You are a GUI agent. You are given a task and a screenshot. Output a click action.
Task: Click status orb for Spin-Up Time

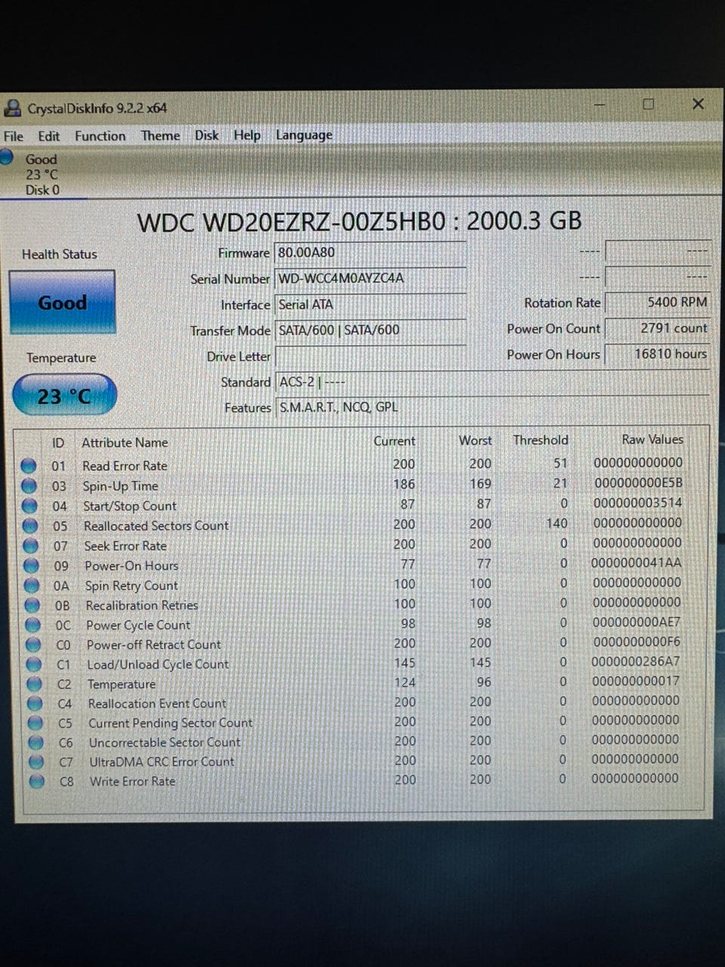[x=29, y=486]
